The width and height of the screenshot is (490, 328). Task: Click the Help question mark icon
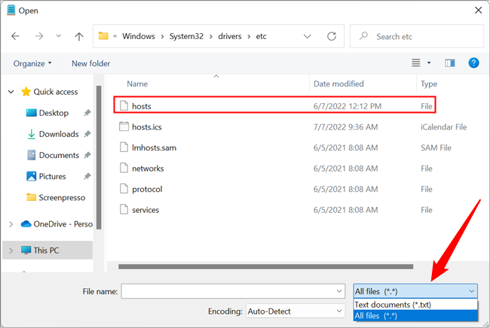(473, 63)
